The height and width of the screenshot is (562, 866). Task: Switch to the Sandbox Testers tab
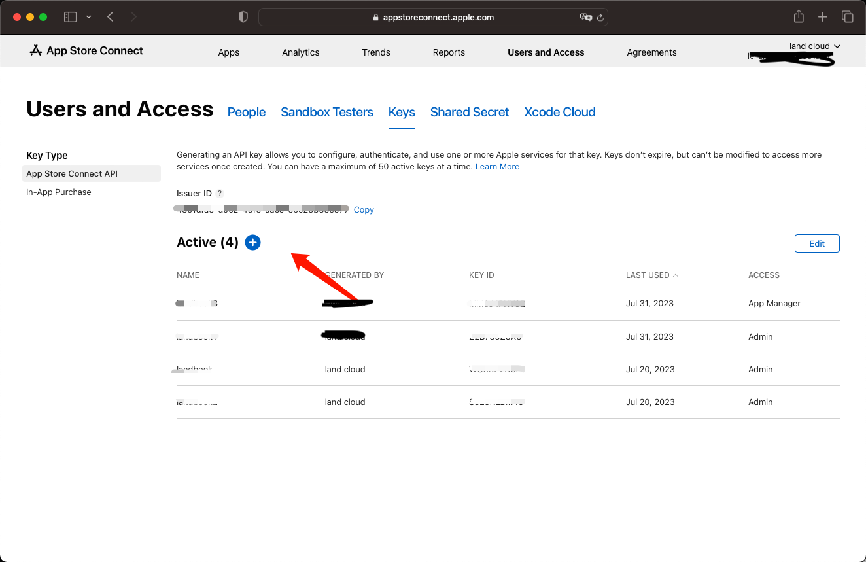click(327, 112)
